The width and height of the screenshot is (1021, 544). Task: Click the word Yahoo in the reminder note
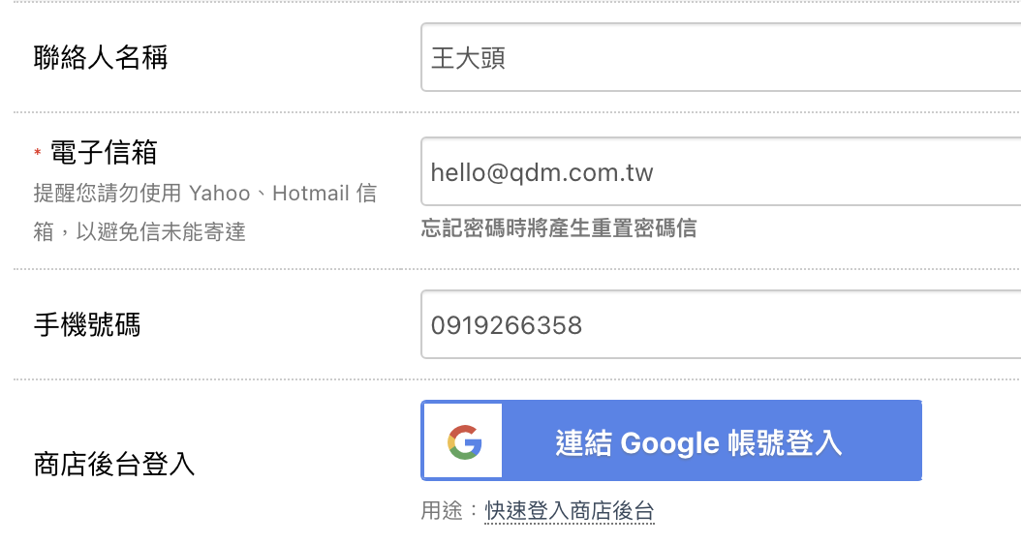(x=220, y=194)
